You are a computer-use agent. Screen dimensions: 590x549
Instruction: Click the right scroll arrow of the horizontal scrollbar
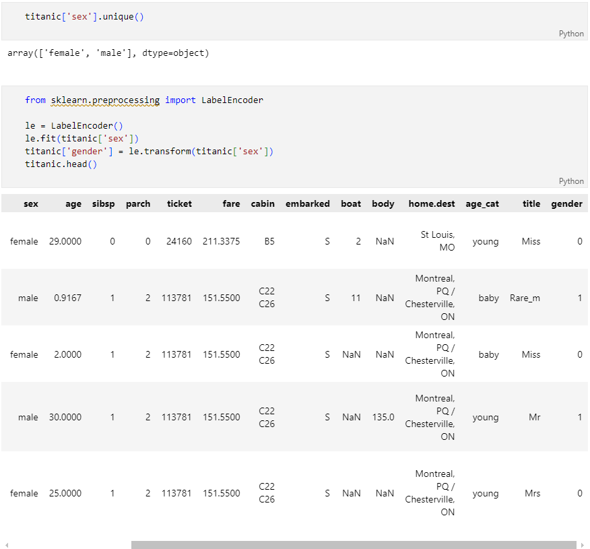point(583,545)
